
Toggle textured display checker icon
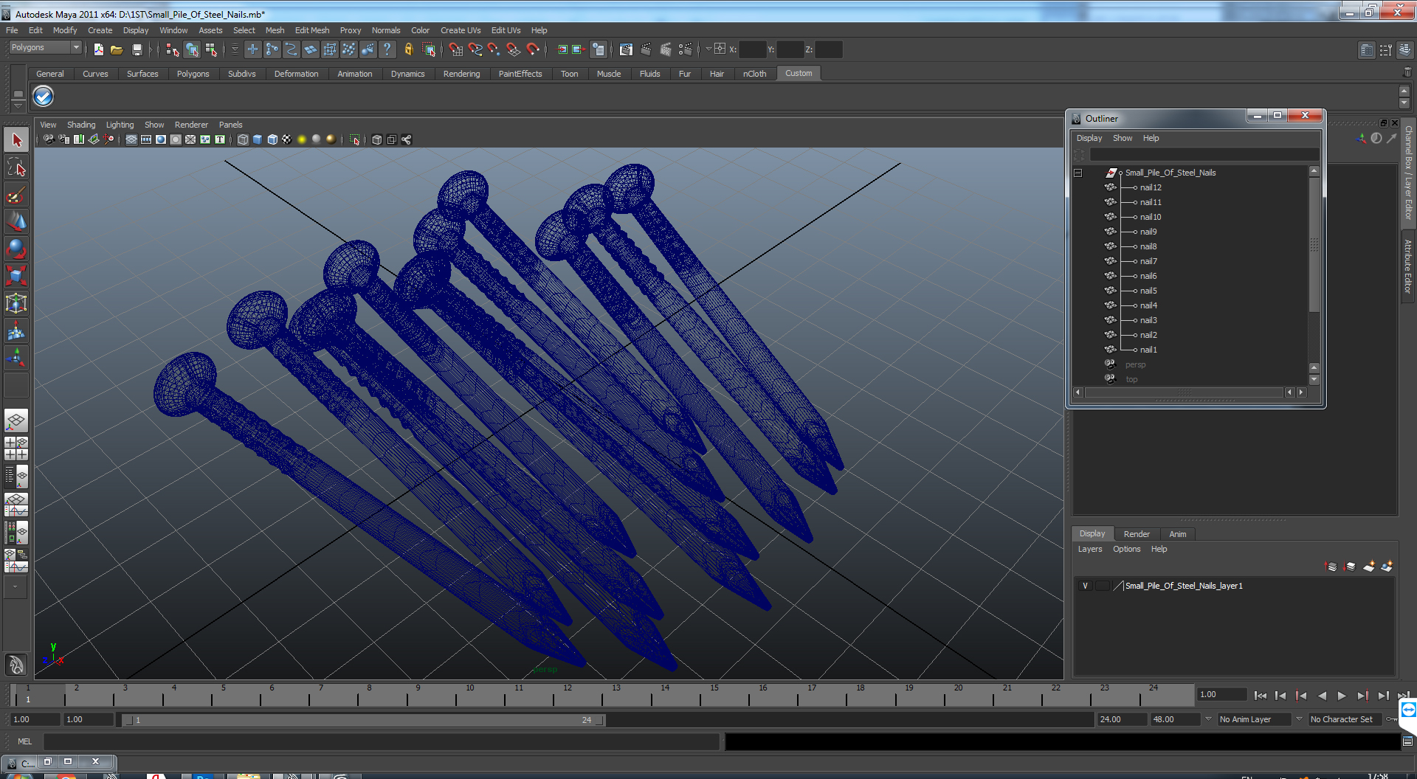pyautogui.click(x=287, y=139)
